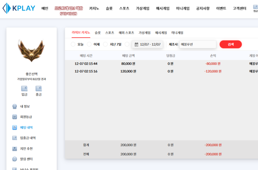The image size is (258, 170).
Task: Open the 알림 센터 sidebar link
Action: 26,159
